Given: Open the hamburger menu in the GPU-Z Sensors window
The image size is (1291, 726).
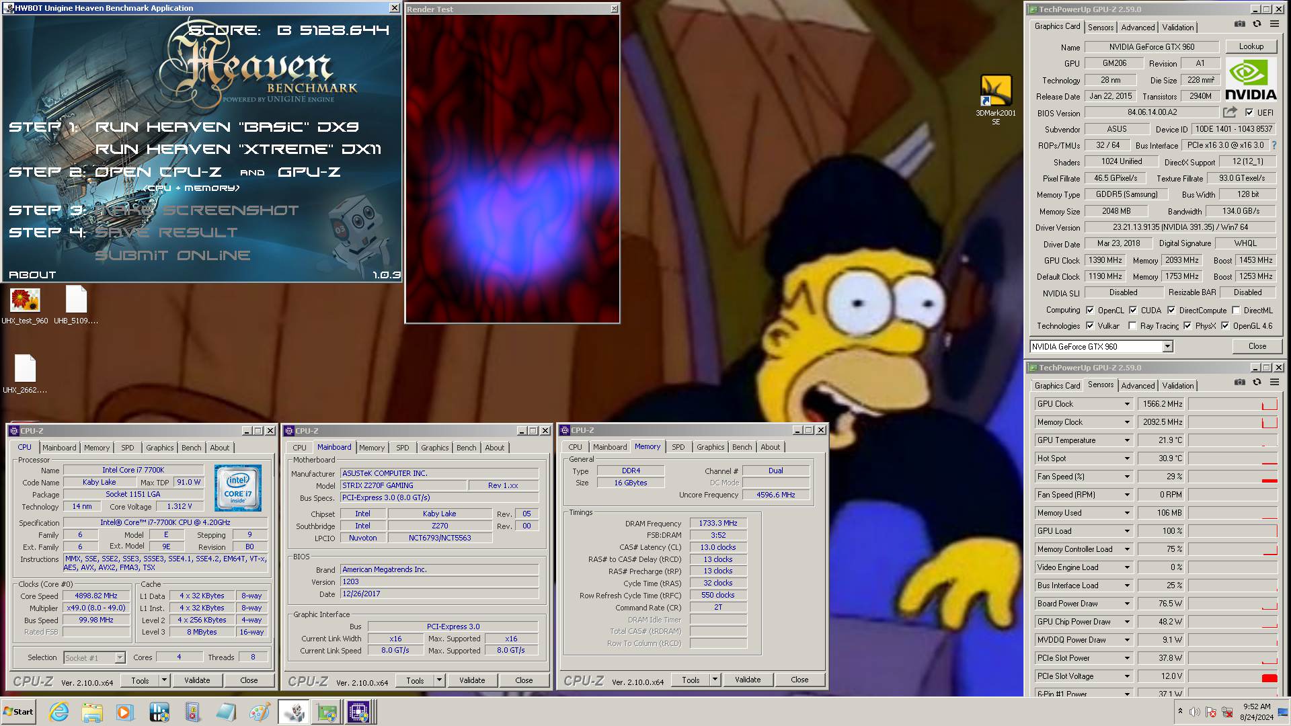Looking at the screenshot, I should pos(1274,382).
